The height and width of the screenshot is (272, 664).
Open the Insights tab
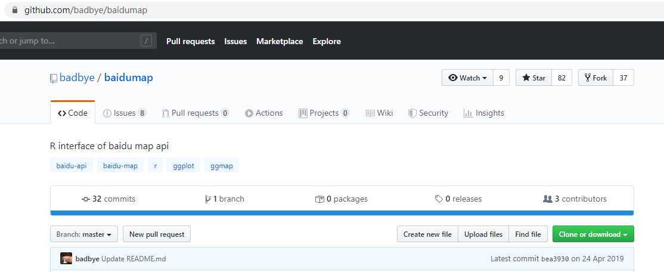[x=484, y=113]
